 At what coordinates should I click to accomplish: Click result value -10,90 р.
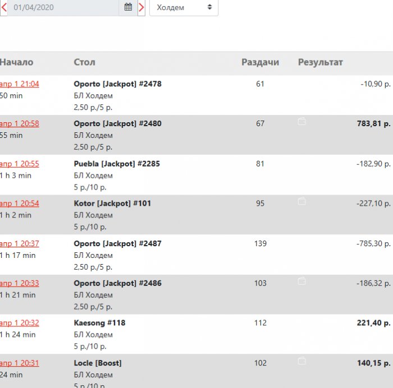[x=376, y=84]
